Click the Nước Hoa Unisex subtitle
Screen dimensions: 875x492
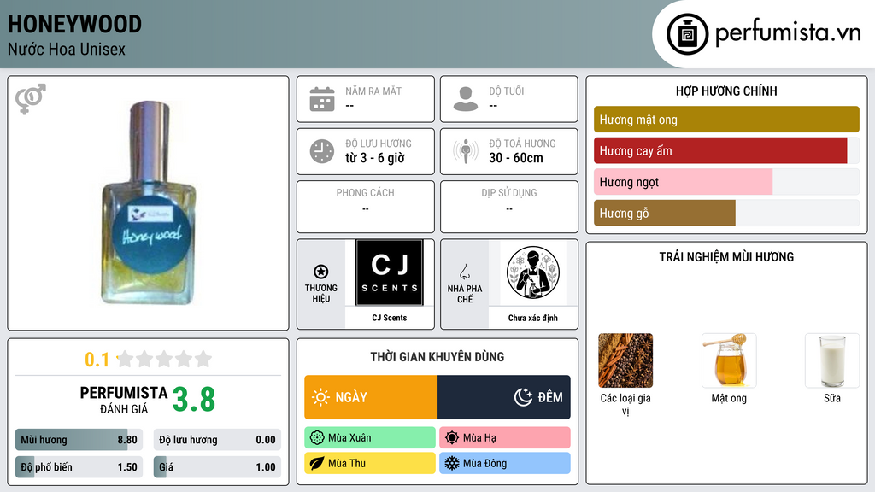click(67, 49)
